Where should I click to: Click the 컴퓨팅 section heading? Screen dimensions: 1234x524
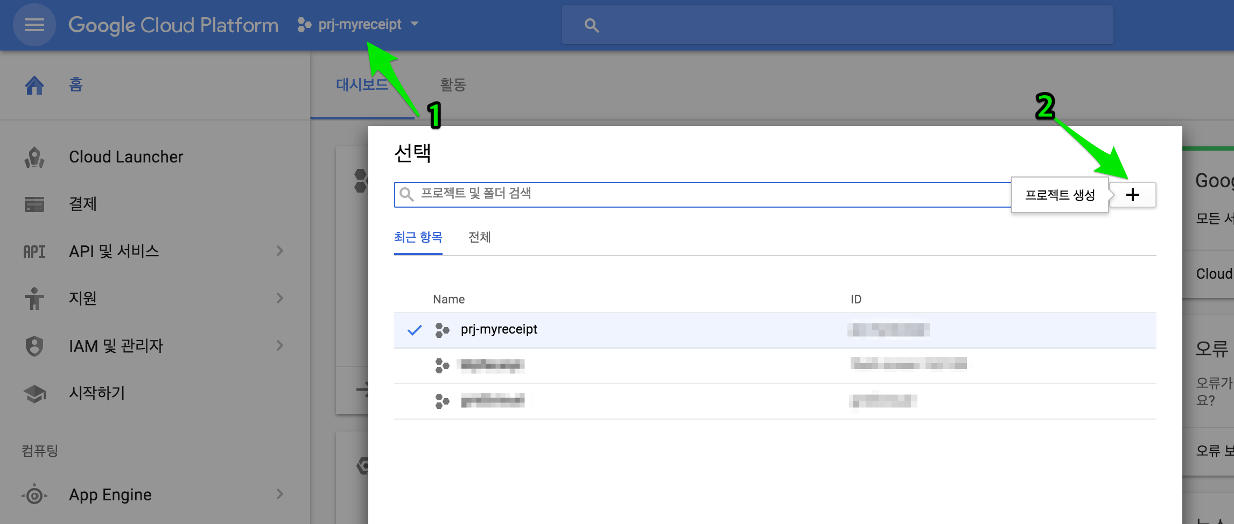tap(40, 451)
